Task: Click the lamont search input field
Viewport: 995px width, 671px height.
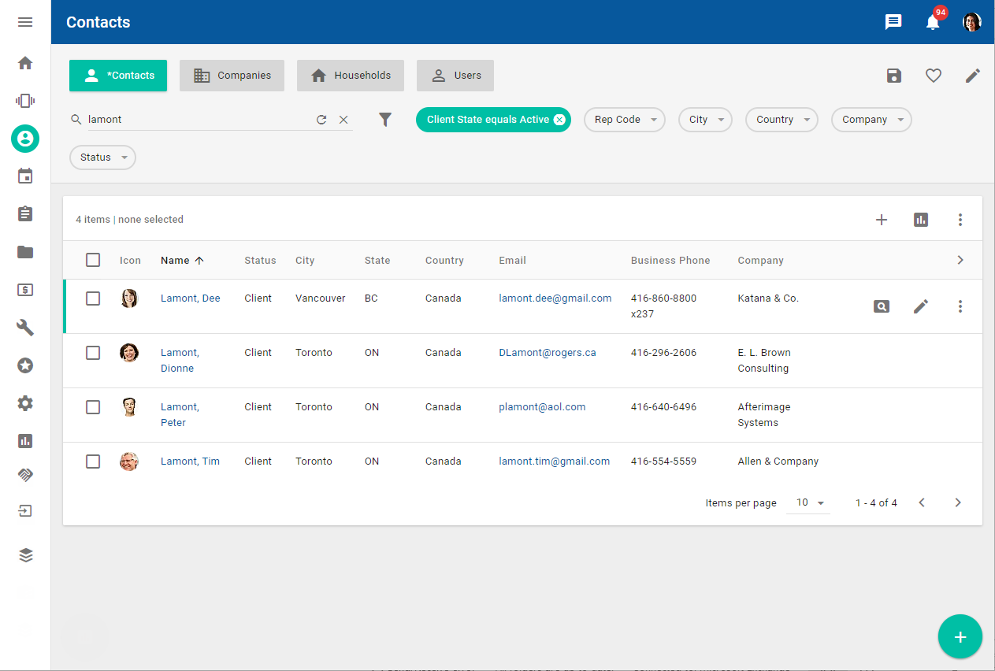Action: click(x=197, y=120)
